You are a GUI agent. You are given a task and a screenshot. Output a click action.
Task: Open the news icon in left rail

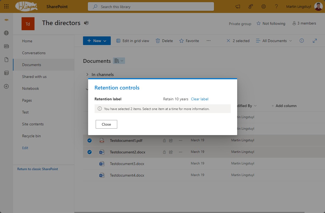(6, 46)
